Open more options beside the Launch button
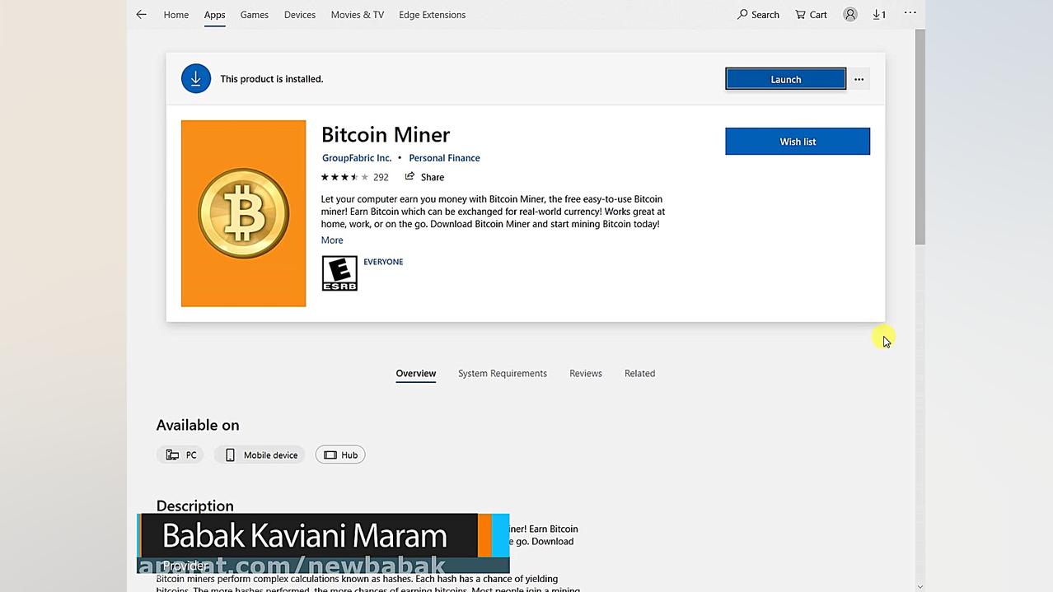 [859, 79]
